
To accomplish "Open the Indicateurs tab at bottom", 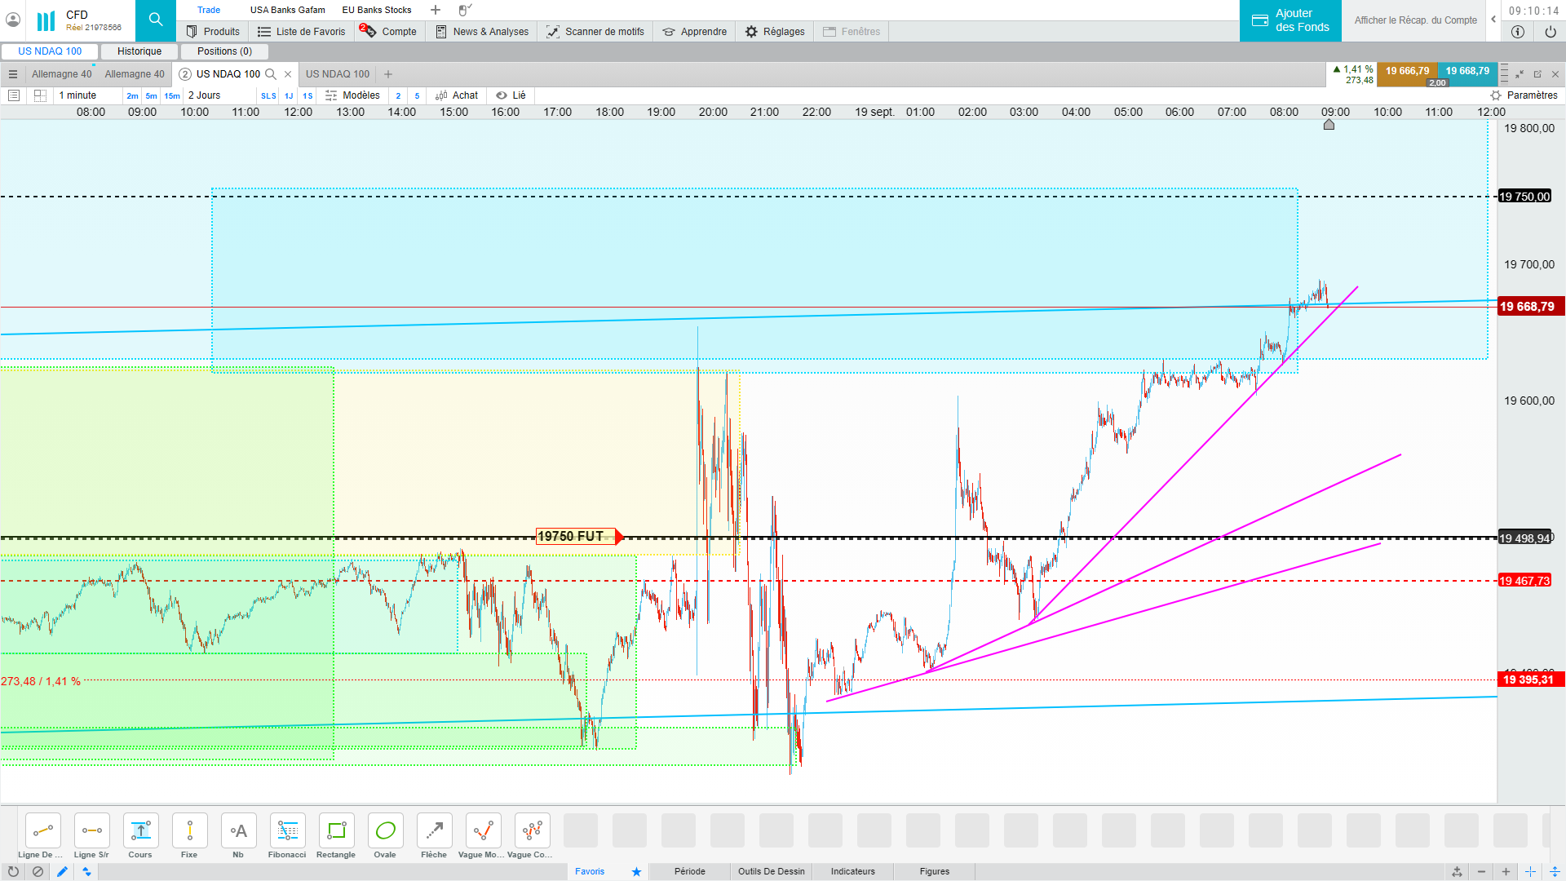I will [x=852, y=871].
